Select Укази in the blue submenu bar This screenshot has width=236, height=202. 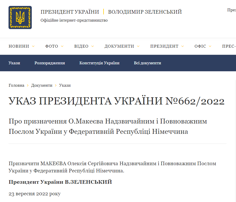tap(14, 63)
